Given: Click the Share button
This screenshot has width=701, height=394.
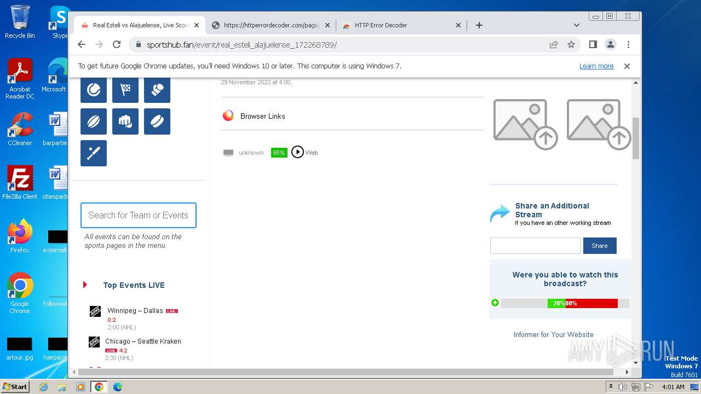Looking at the screenshot, I should pos(600,246).
